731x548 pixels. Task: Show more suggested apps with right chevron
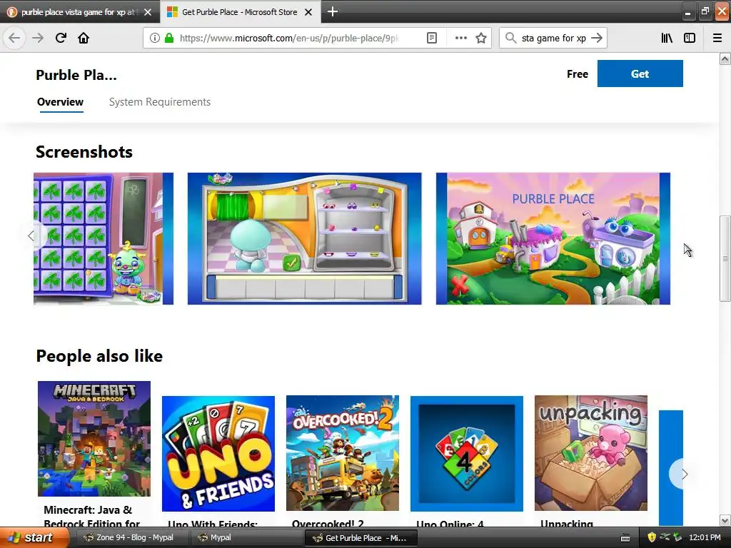[685, 474]
